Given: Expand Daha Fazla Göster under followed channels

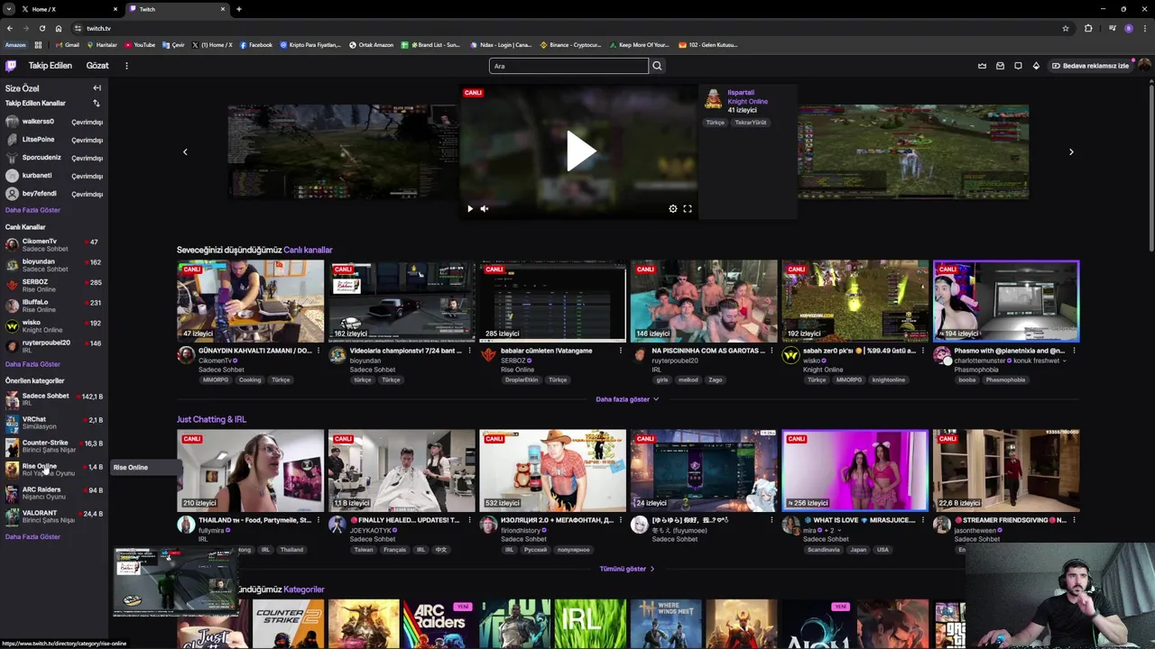Looking at the screenshot, I should [x=32, y=210].
